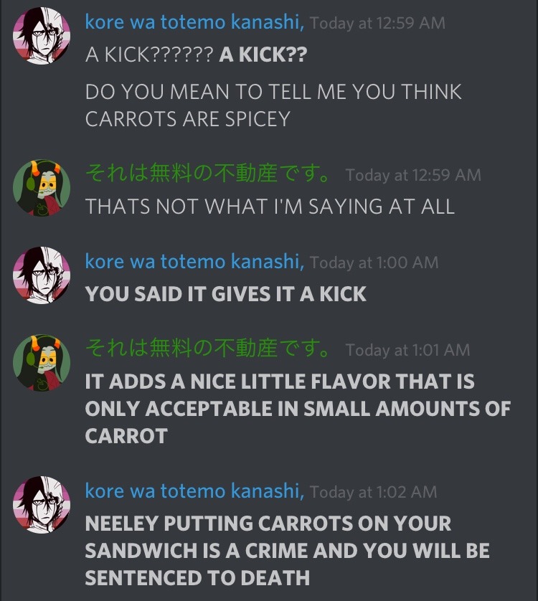Click the green Japanese username at 1:01 AM
Viewport: 538px width, 601px height.
(207, 348)
